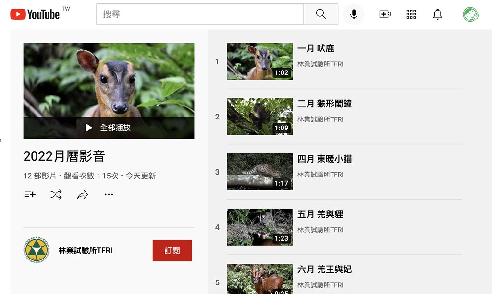492x294 pixels.
Task: Select video title 五月 羌與貍
Action: point(320,214)
